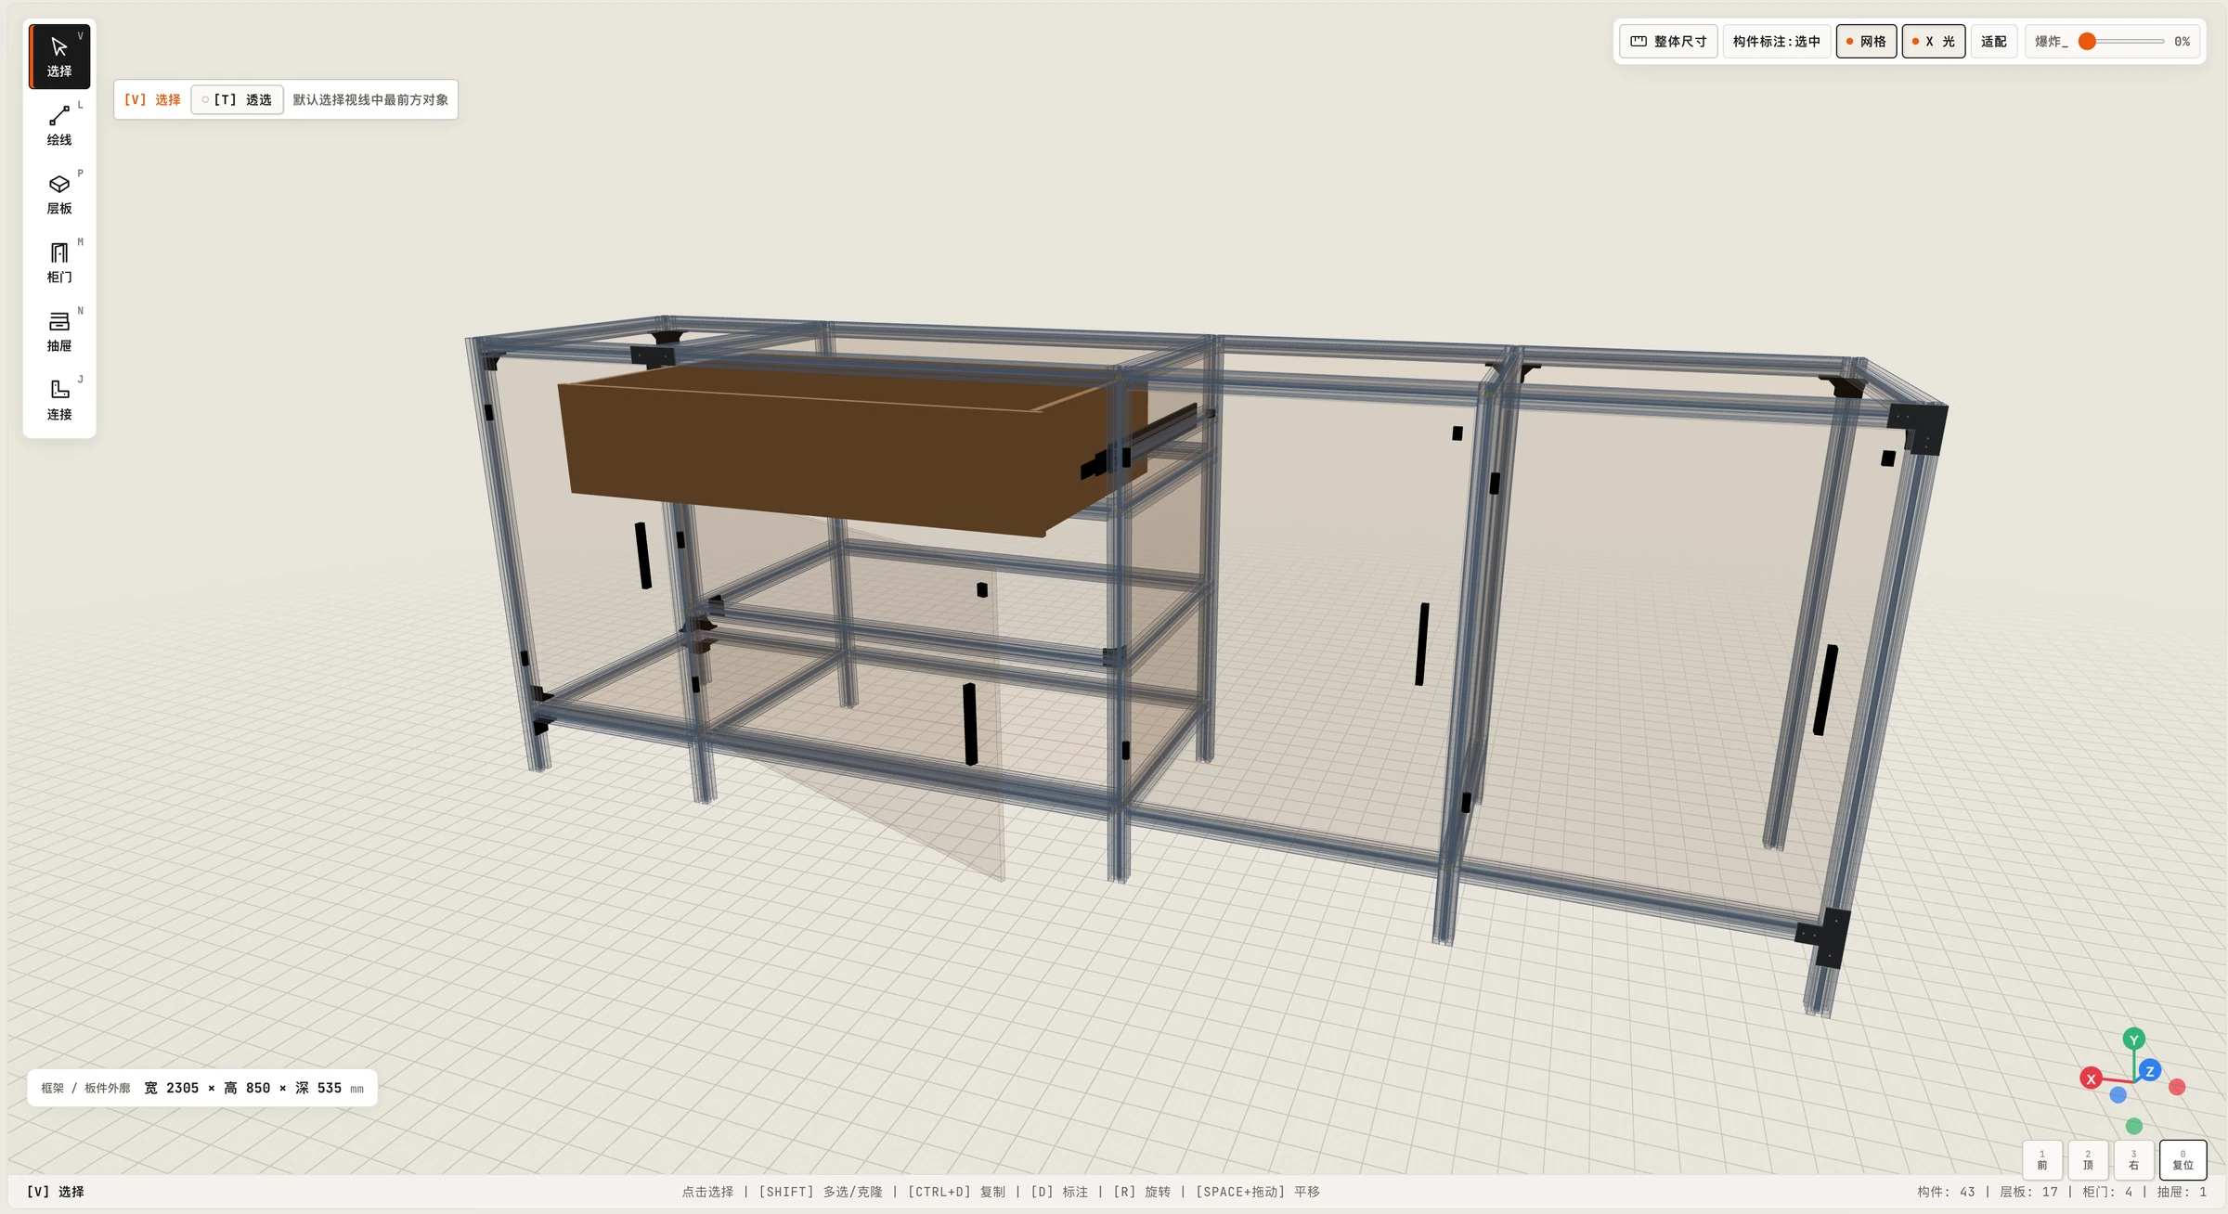Viewport: 2228px width, 1214px height.
Task: Click the green Y axis gizmo ball
Action: point(2133,1040)
